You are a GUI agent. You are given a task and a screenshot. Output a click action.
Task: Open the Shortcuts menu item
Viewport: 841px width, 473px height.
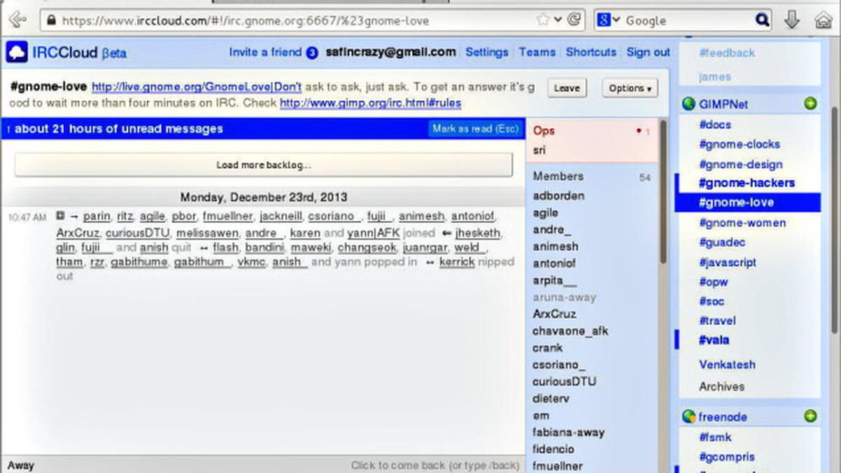(x=591, y=53)
